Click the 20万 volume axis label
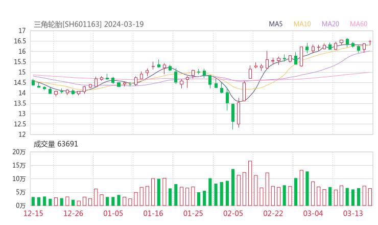 point(19,152)
